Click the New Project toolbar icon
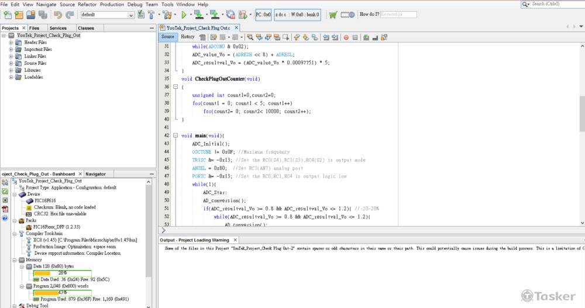 point(18,15)
